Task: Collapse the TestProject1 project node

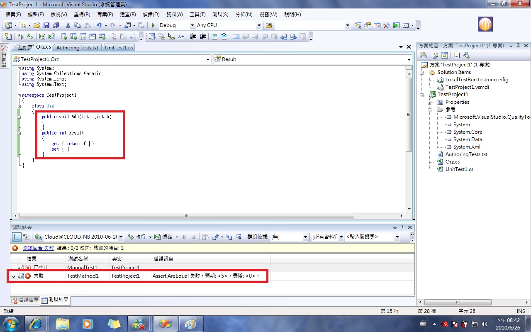Action: point(423,95)
